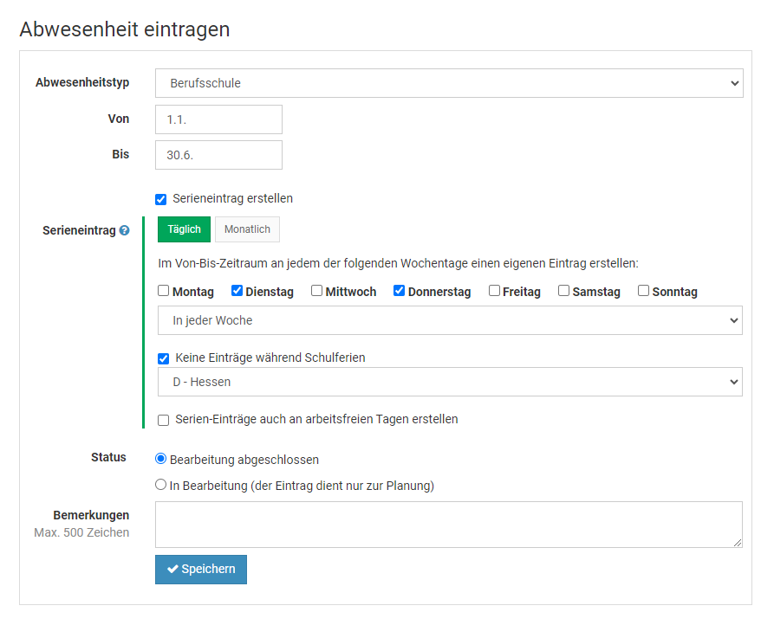
Task: Open the 'D - Hessen' school holidays dropdown
Action: click(450, 382)
